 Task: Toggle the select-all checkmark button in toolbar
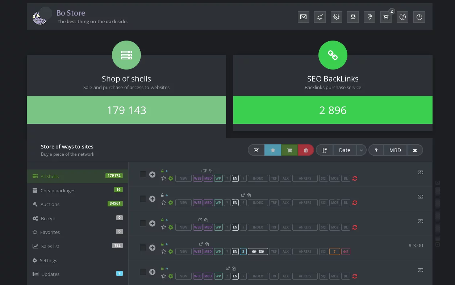[x=256, y=150]
